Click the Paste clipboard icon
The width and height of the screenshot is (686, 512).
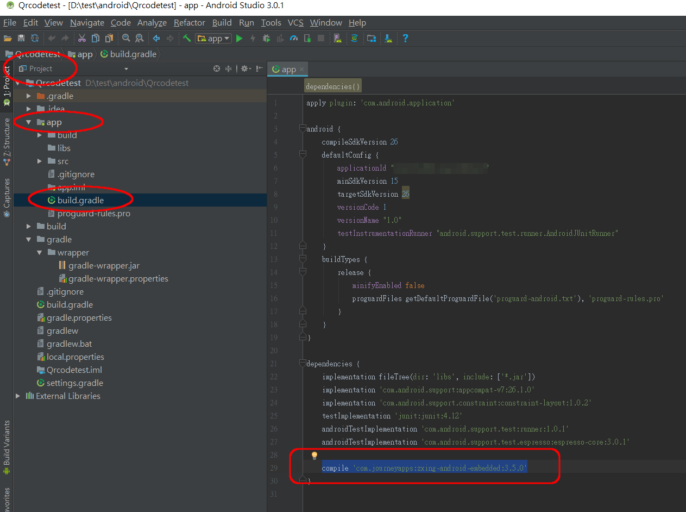pos(109,38)
